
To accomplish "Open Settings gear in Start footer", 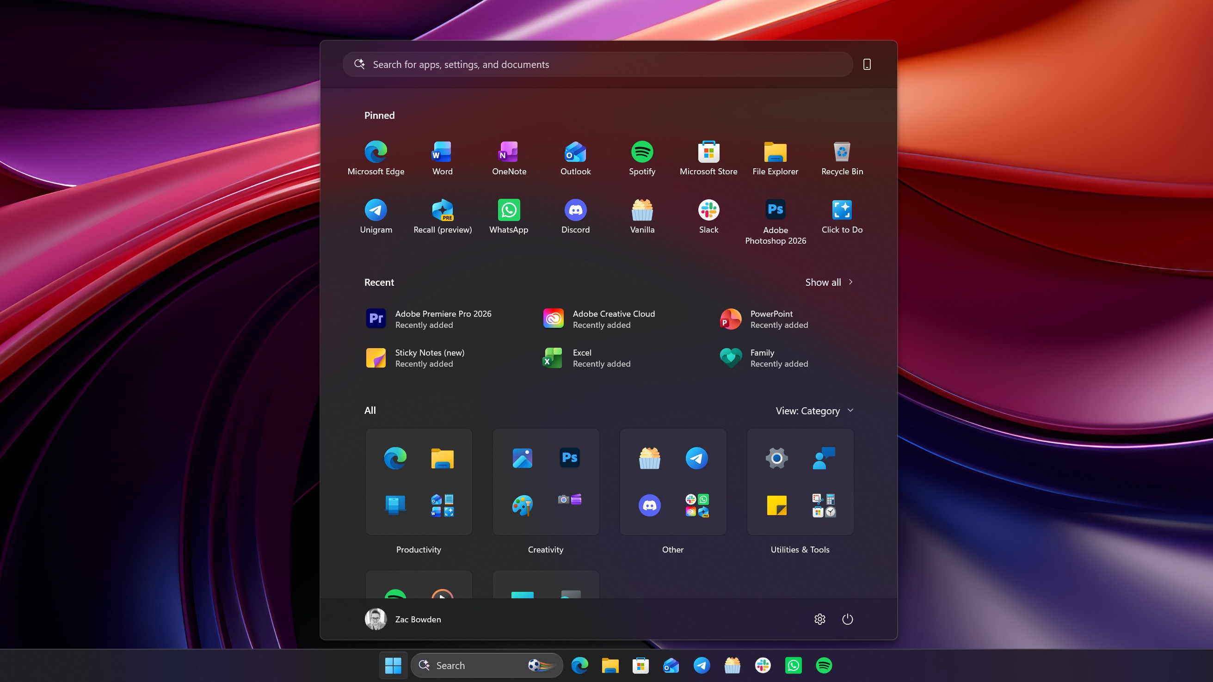I will pos(819,619).
